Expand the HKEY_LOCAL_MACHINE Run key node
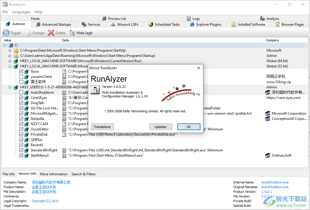Viewport: 310px width, 210px height. pos(10,61)
